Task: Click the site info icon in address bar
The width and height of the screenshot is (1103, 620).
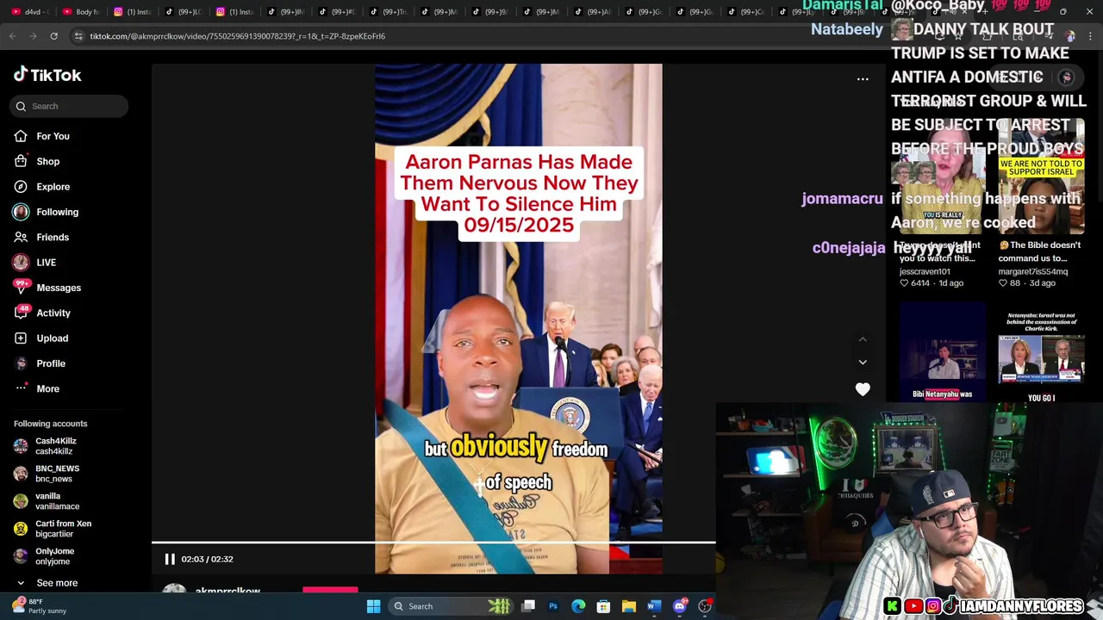Action: 78,36
